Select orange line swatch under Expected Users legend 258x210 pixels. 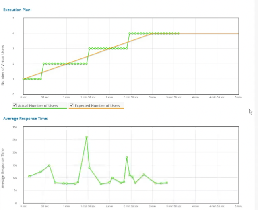[x=96, y=109]
